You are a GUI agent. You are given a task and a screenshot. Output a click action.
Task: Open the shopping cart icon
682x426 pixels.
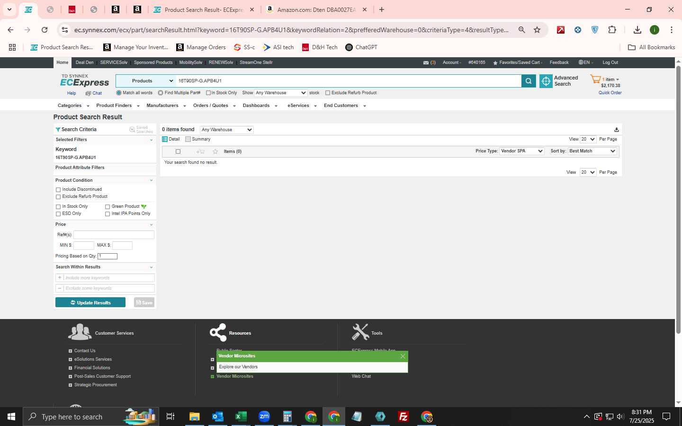click(595, 80)
